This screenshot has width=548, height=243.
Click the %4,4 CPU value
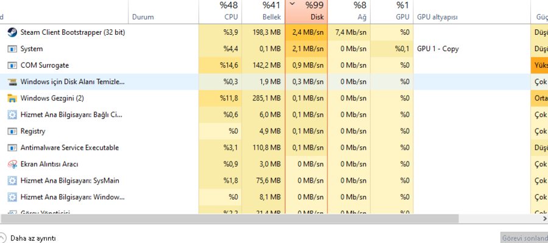(x=231, y=49)
